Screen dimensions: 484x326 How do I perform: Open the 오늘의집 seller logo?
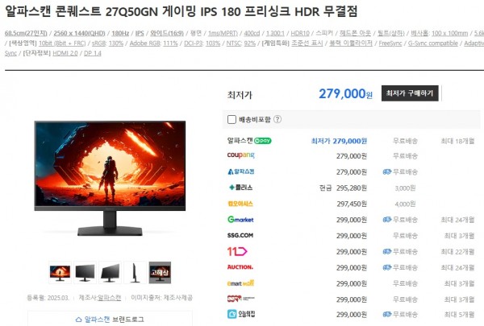pos(241,314)
